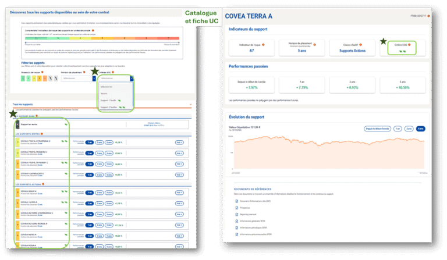Click the +7,97% year-to-date value
This screenshot has width=447, height=260.
(251, 88)
